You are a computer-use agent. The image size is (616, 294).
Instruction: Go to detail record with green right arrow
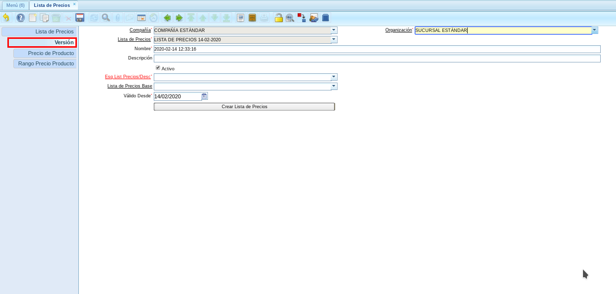179,18
